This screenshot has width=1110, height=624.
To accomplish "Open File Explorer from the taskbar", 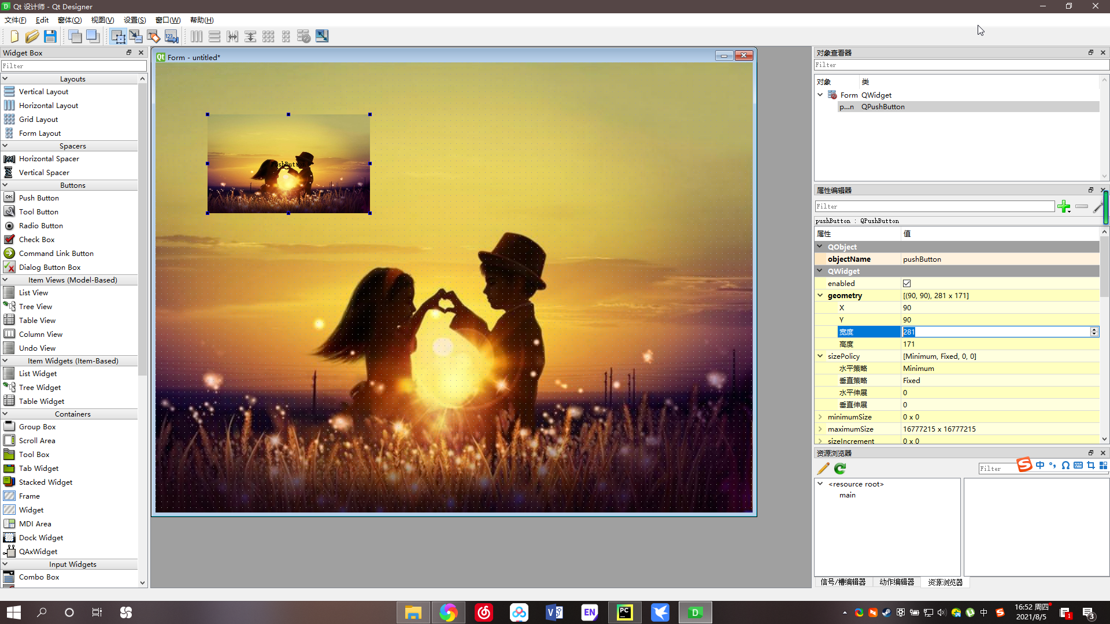I will 413,612.
